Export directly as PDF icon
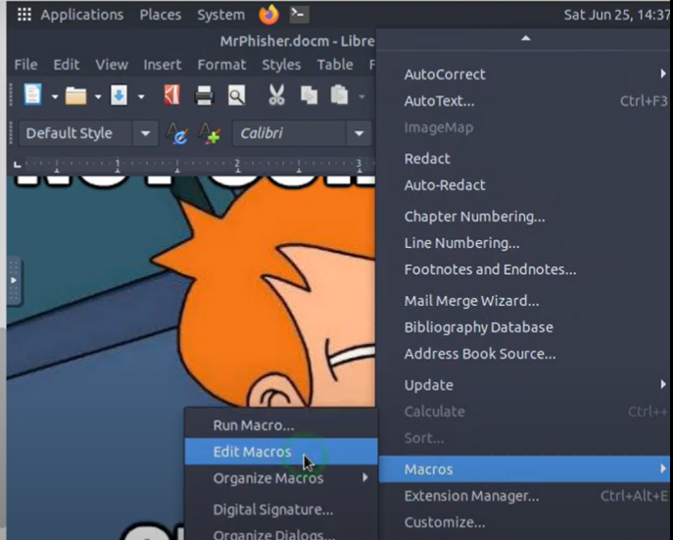 171,95
